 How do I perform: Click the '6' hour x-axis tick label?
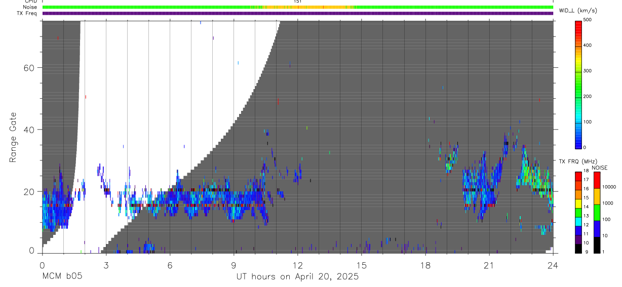coord(170,265)
